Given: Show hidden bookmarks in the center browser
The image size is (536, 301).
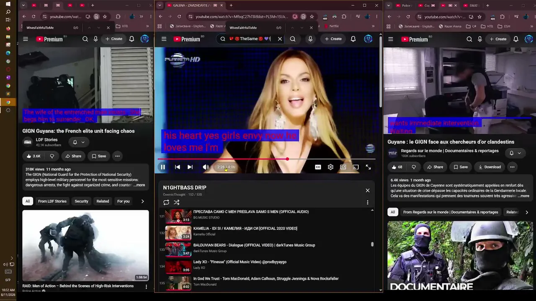Looking at the screenshot, I should pyautogui.click(x=373, y=26).
